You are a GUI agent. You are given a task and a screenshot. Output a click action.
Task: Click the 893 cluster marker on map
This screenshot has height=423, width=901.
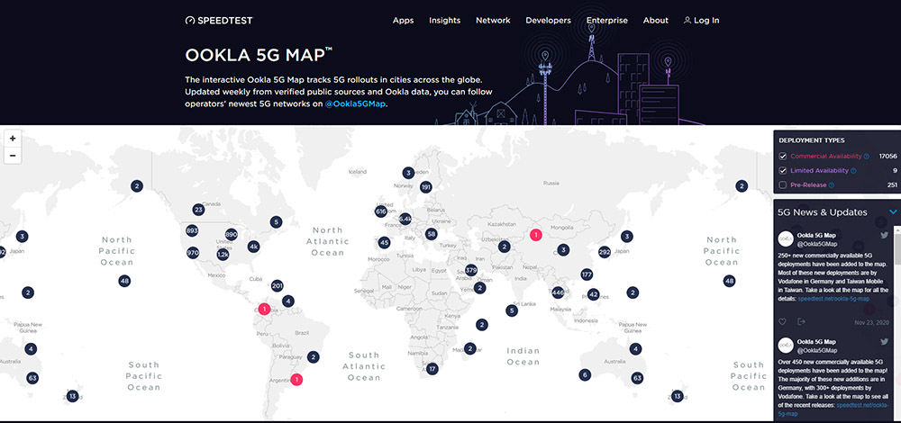click(x=192, y=230)
